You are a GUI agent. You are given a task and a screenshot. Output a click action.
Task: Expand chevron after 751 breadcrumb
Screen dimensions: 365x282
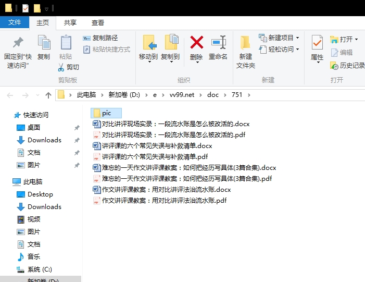(x=249, y=95)
